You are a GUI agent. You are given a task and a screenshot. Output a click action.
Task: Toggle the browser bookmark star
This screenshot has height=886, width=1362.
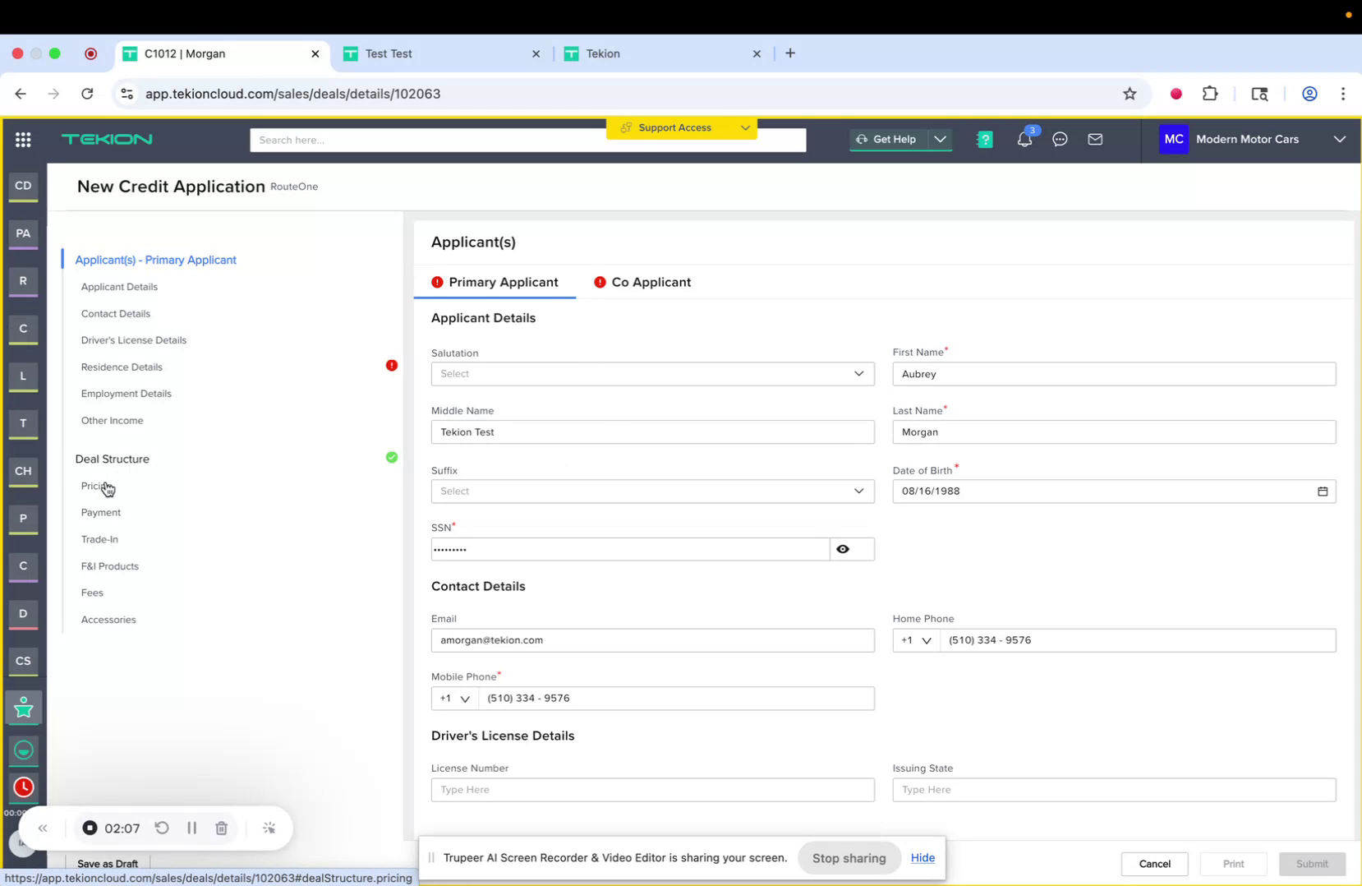tap(1130, 94)
